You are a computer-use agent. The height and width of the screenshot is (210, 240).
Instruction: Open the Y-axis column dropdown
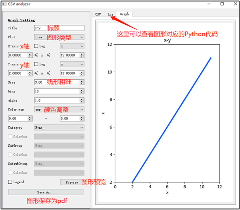pyautogui.click(x=72, y=64)
